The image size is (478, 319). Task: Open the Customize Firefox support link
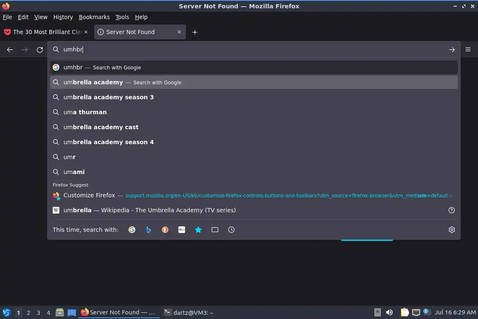[x=254, y=195]
